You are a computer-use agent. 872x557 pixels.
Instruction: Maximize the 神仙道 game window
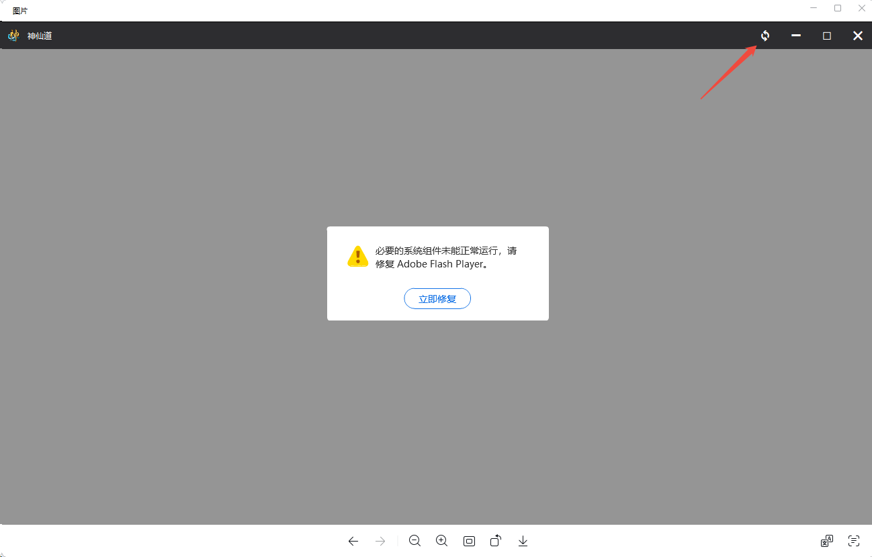coord(827,36)
